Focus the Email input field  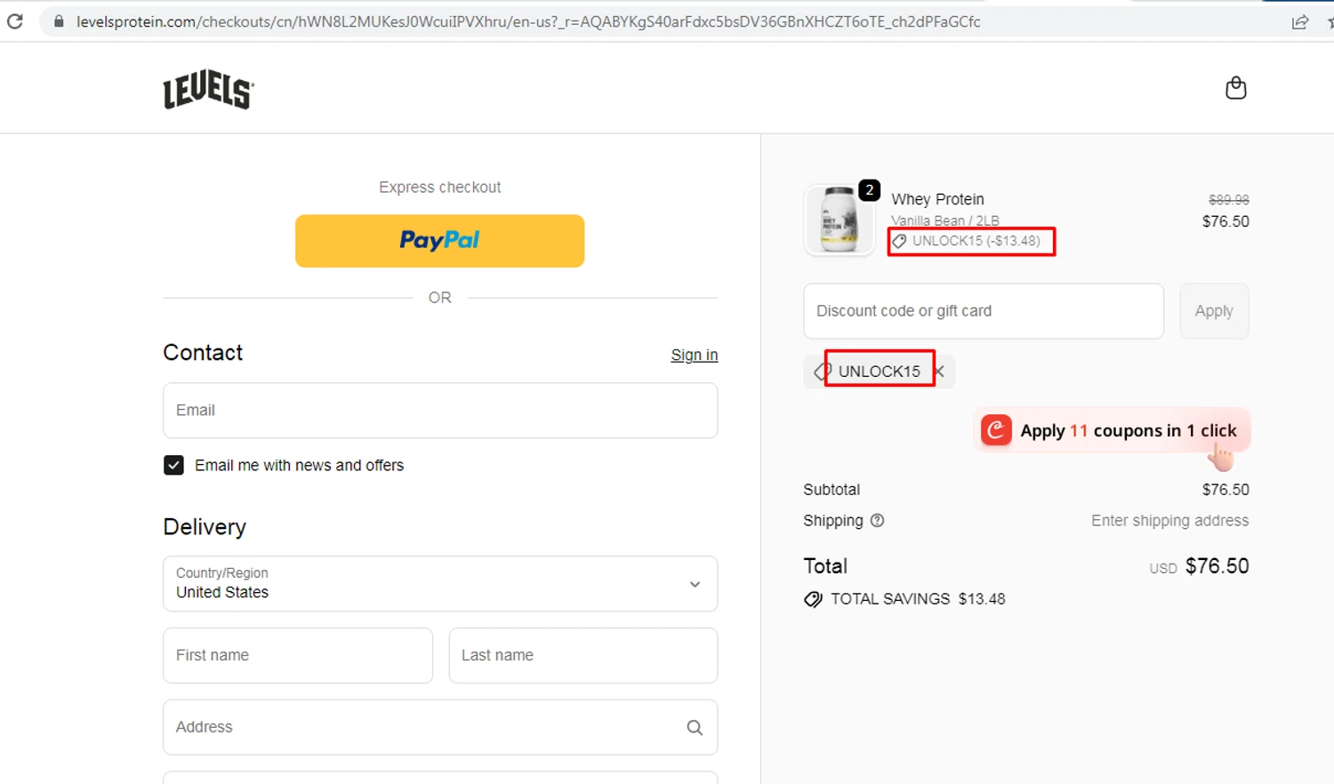click(440, 411)
